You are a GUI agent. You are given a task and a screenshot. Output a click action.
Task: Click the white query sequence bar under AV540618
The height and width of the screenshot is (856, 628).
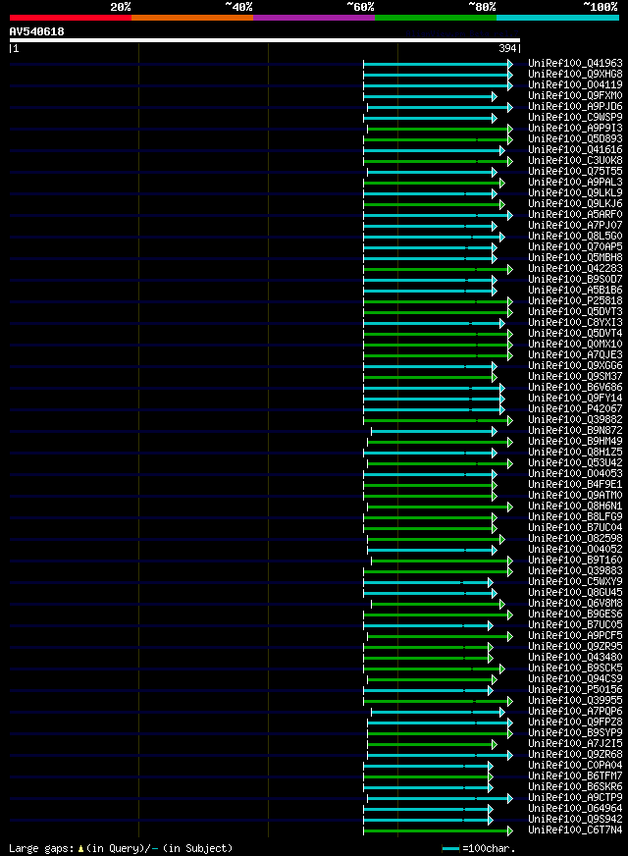pyautogui.click(x=265, y=40)
